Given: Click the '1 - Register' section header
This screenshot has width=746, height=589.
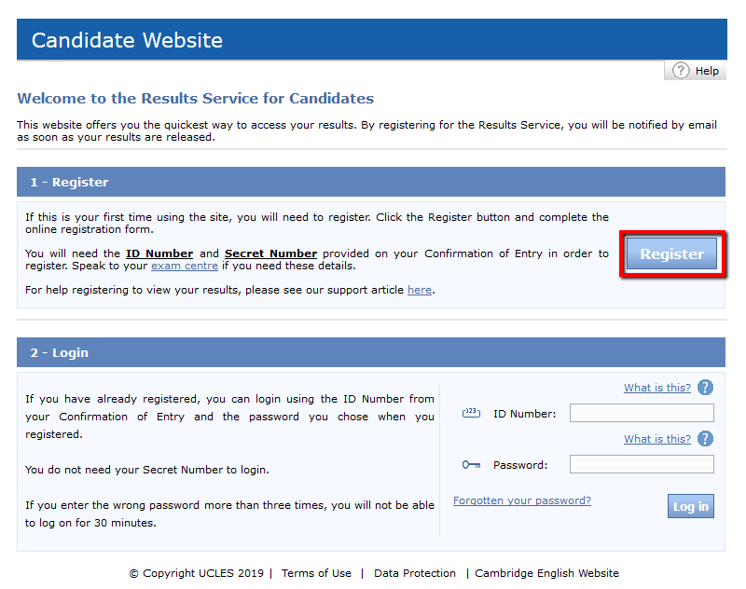Looking at the screenshot, I should coord(69,183).
